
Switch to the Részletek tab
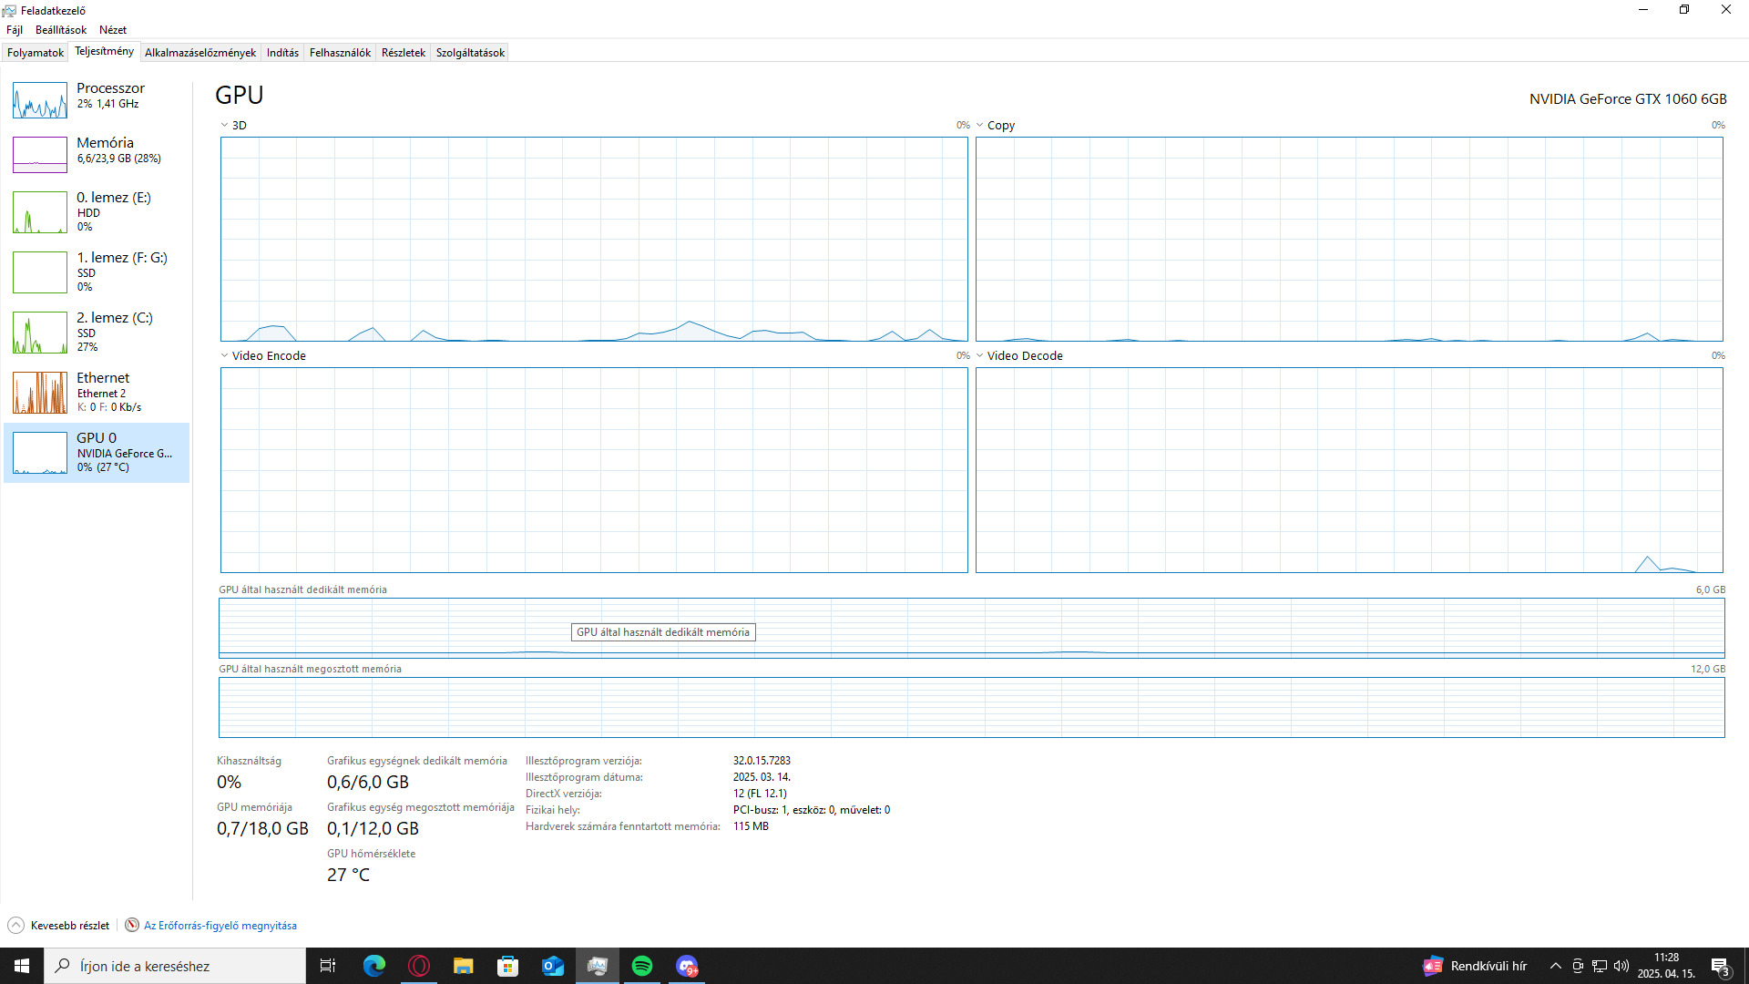coord(404,53)
